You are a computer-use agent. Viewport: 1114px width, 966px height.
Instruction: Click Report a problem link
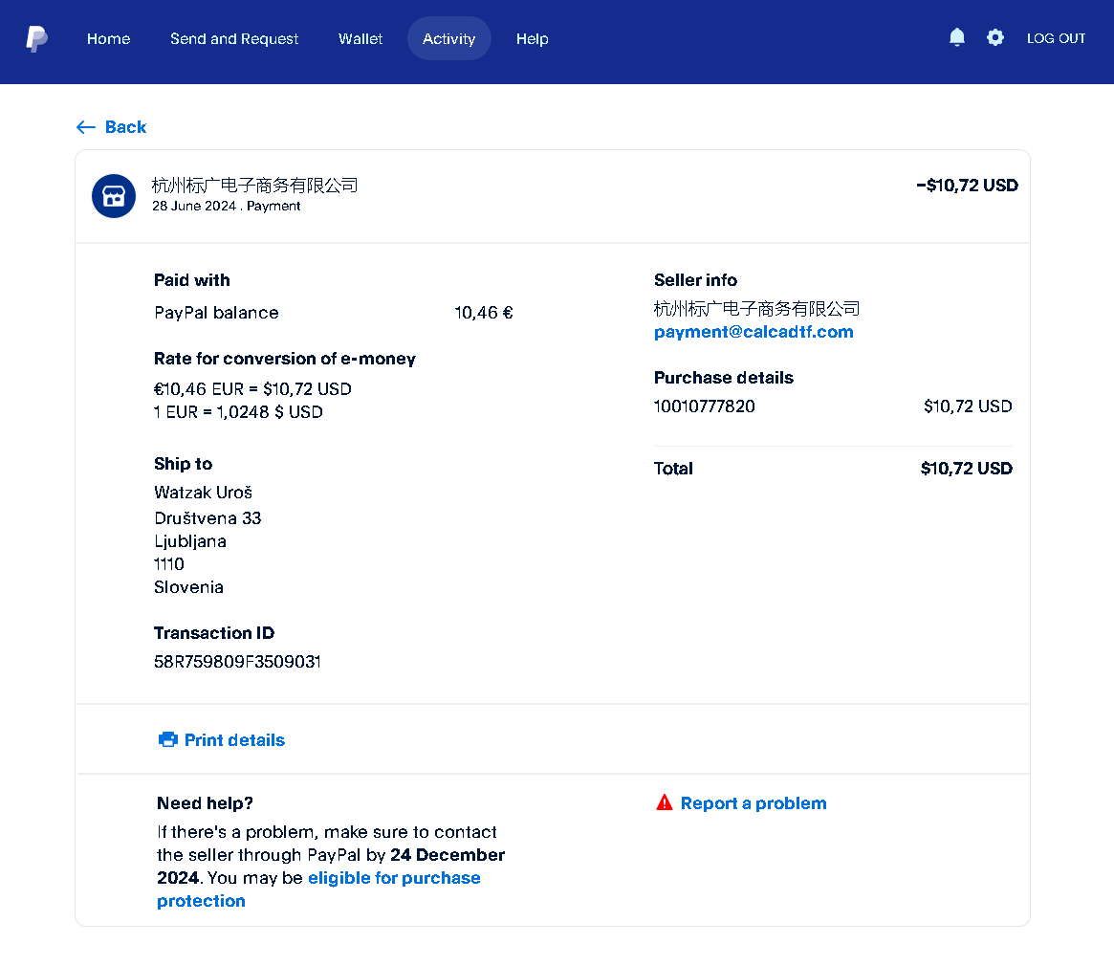(x=754, y=803)
